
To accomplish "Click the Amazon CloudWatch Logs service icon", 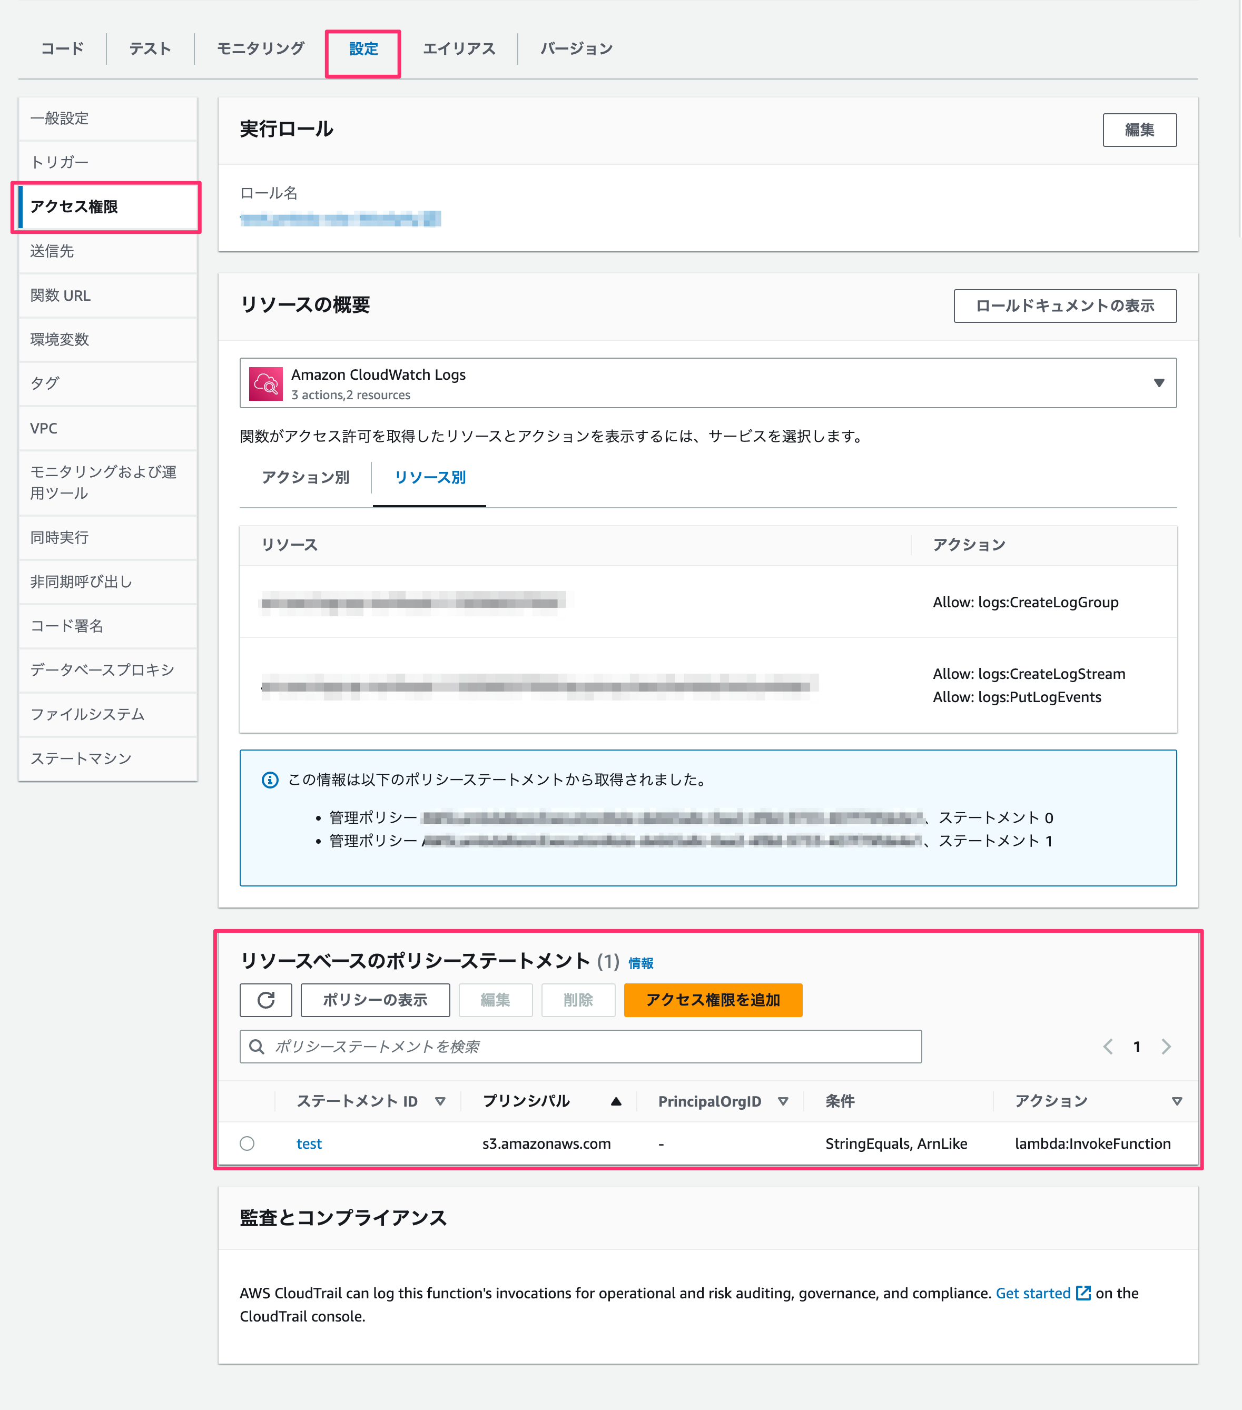I will [x=265, y=383].
